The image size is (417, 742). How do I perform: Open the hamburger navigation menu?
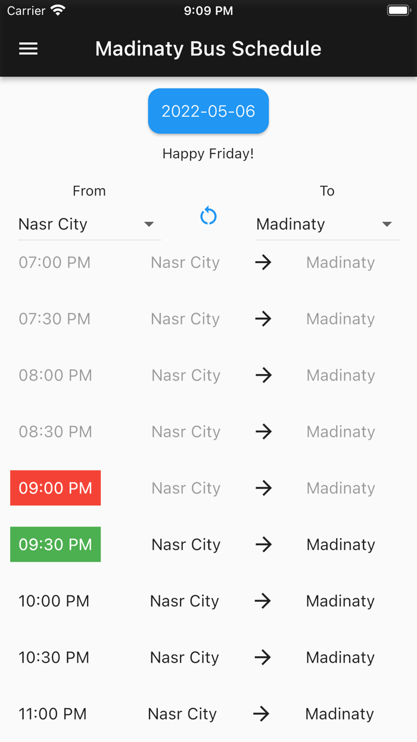click(27, 48)
